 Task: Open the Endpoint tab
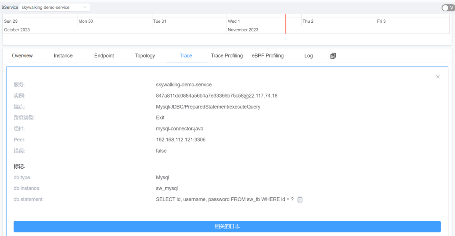coord(104,56)
